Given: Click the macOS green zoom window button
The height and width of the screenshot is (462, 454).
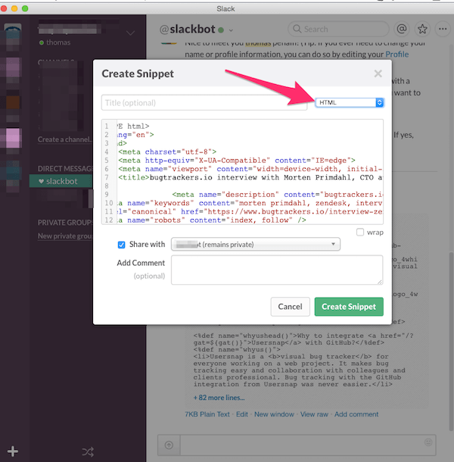Looking at the screenshot, I should [x=25, y=8].
